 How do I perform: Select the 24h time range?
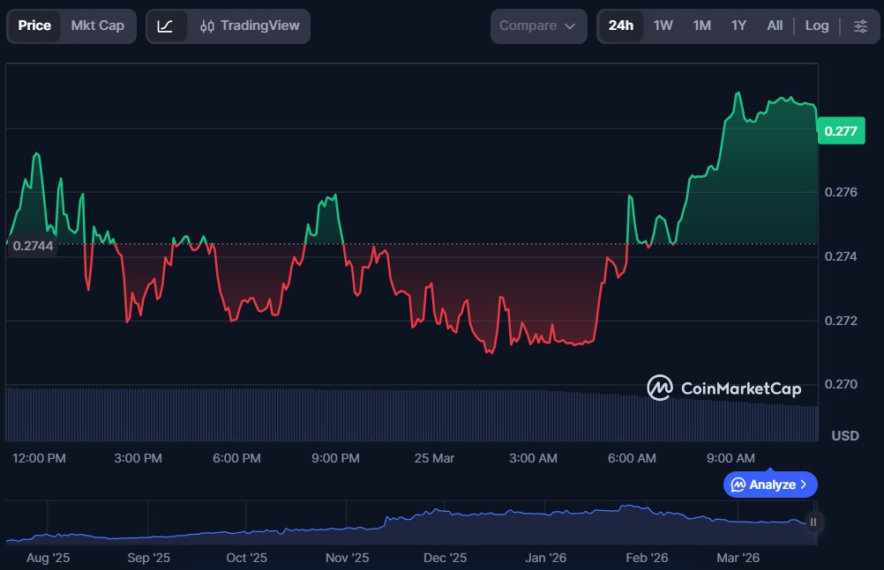(x=620, y=26)
